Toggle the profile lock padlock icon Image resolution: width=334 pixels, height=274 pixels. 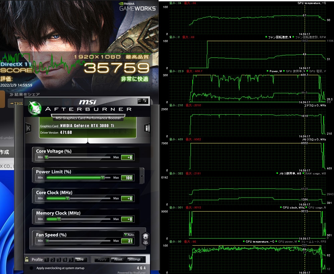(x=27, y=259)
